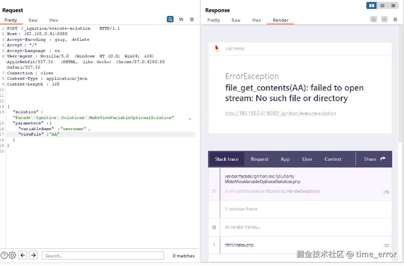Screen dimensions: 404x266
Task: Select MakeViewVariableOptionalSolution.php stack frame
Action: [x=300, y=184]
